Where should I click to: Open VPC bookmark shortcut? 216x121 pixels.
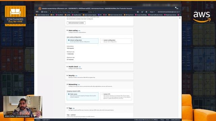(100, 15)
